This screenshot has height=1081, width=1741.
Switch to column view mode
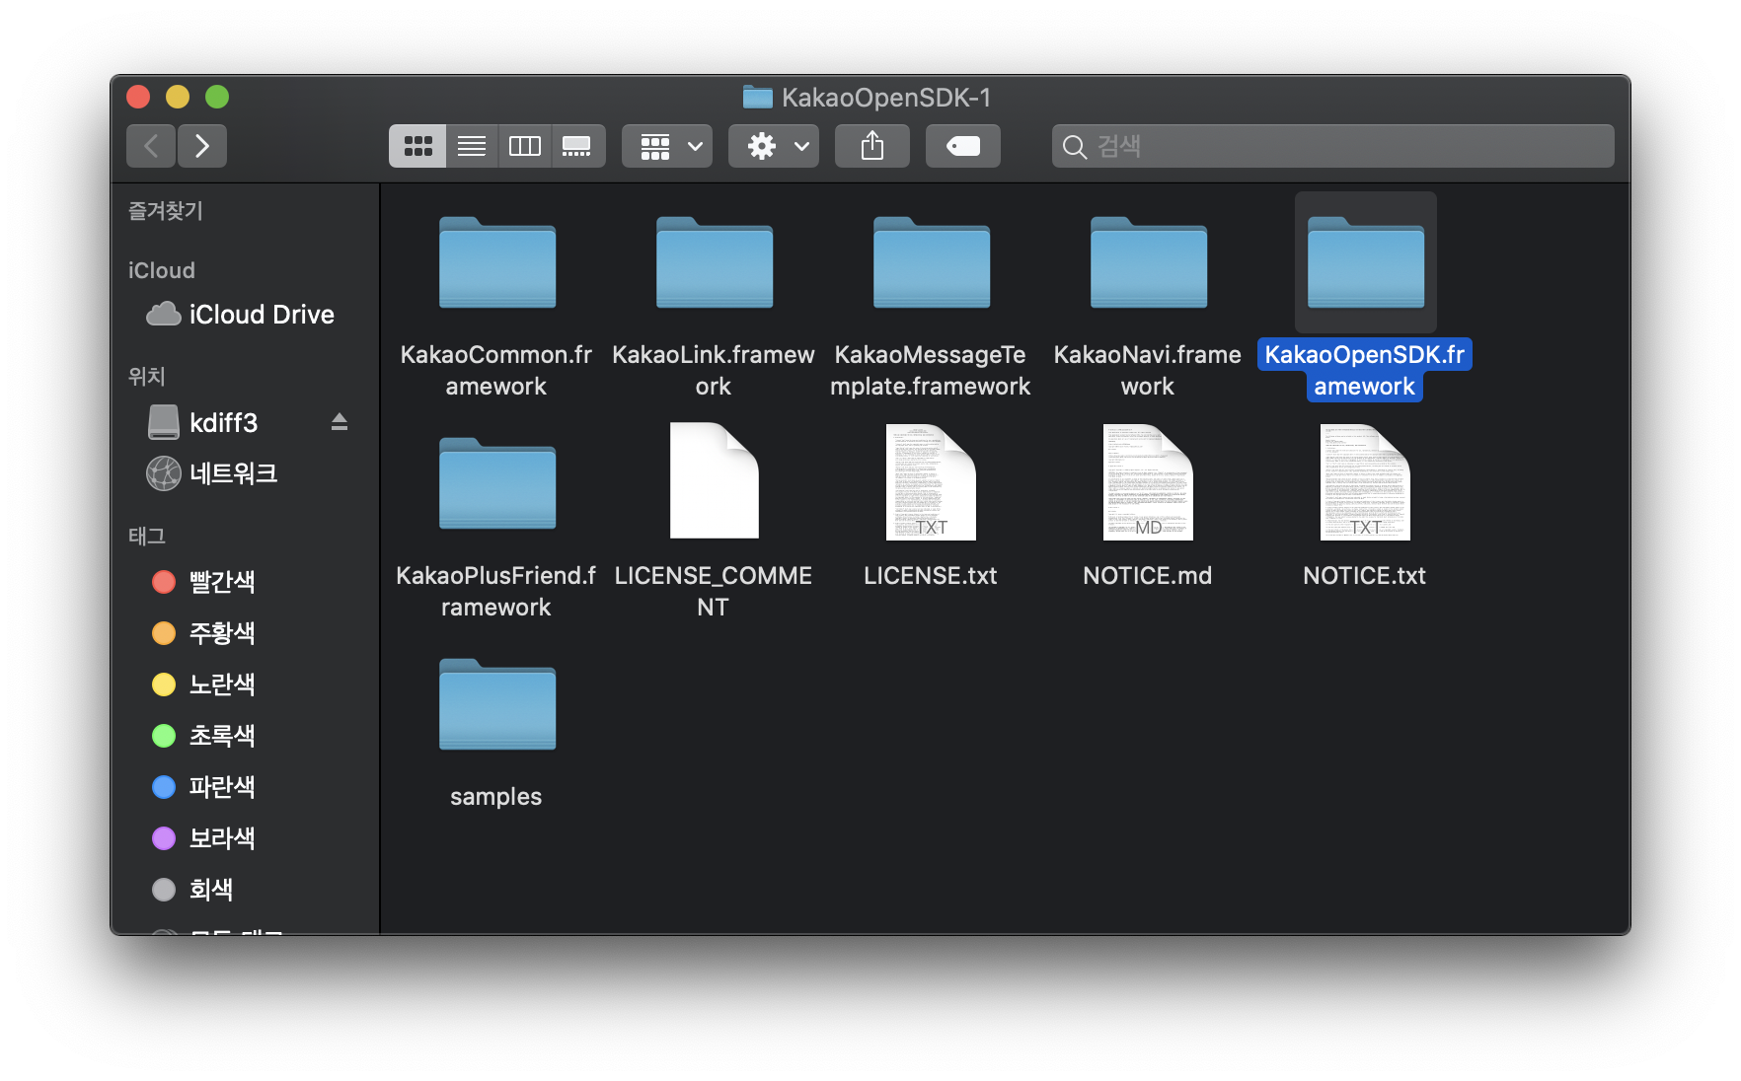[x=525, y=146]
